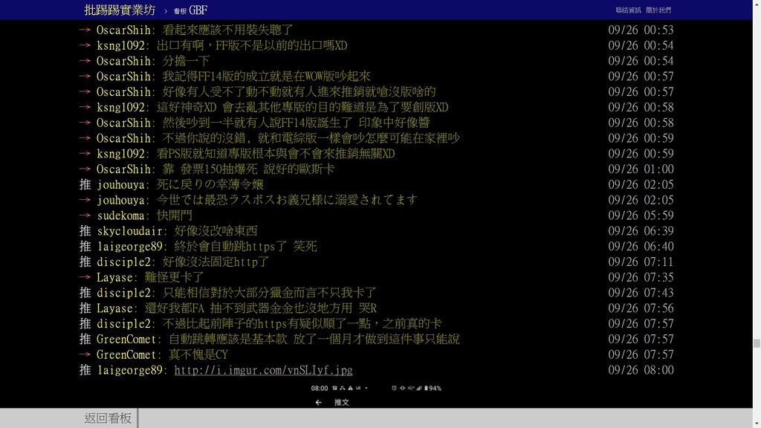Image resolution: width=761 pixels, height=428 pixels.
Task: Click timestamp 09/26 01:00
Action: pyautogui.click(x=641, y=169)
